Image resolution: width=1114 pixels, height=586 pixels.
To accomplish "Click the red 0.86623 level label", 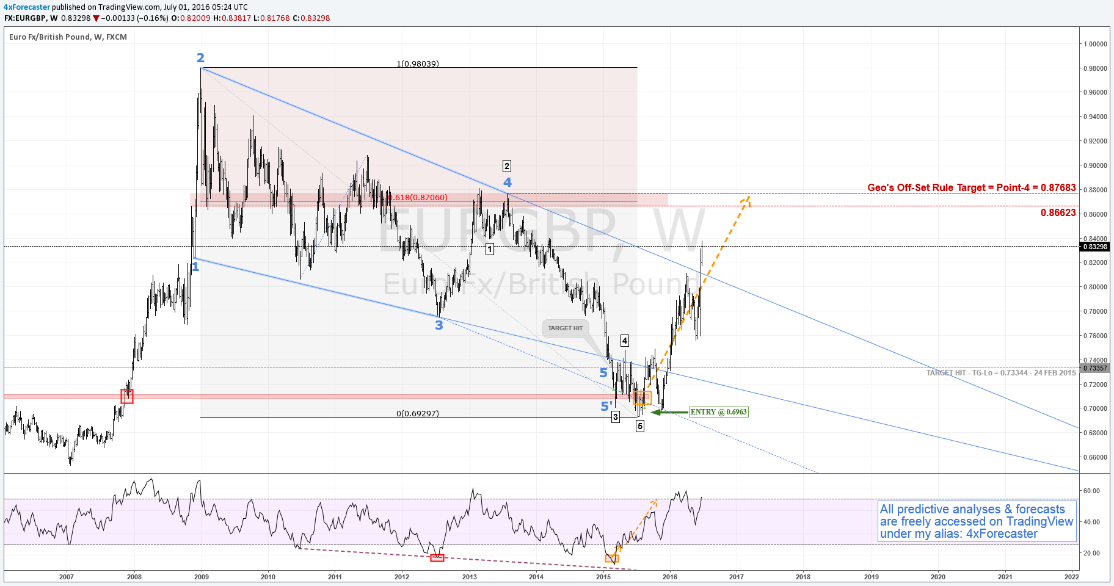I will pyautogui.click(x=1058, y=212).
